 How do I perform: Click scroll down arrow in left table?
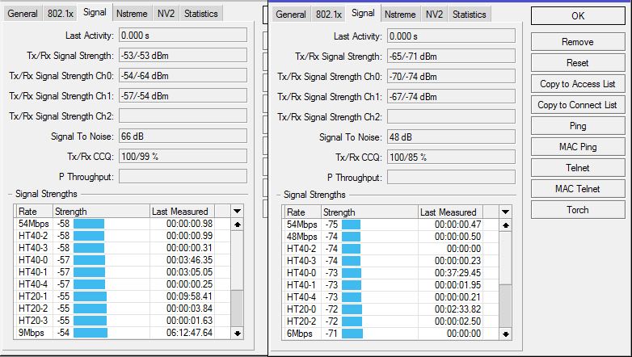[237, 334]
